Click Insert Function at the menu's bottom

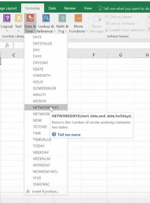pyautogui.click(x=46, y=191)
